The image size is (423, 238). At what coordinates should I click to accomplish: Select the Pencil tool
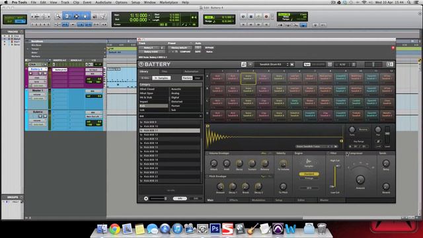coord(103,17)
